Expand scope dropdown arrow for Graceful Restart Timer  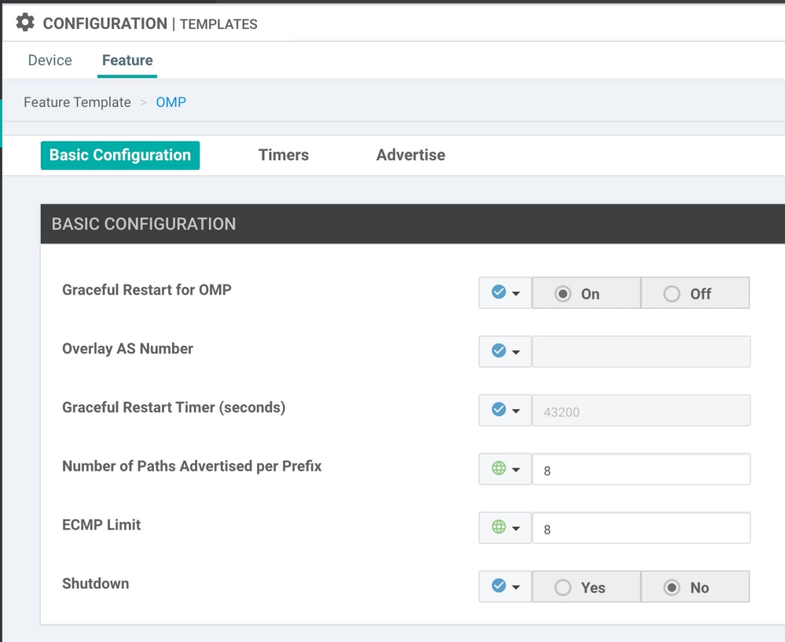[516, 411]
